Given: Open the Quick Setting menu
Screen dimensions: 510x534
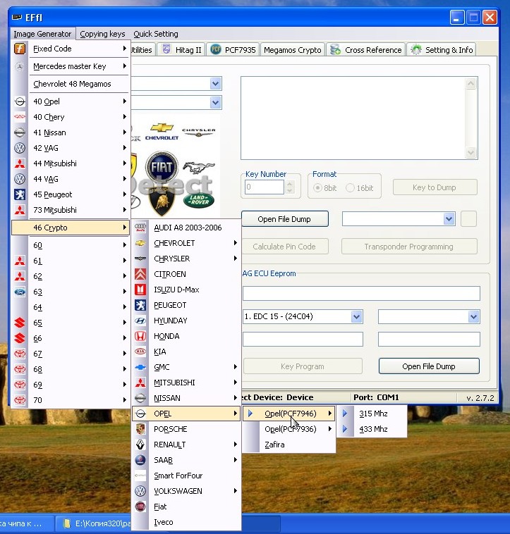Looking at the screenshot, I should point(155,34).
